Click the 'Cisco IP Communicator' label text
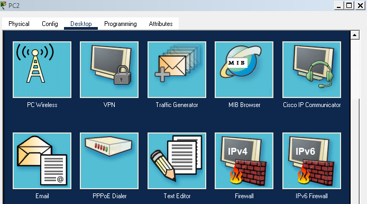This screenshot has height=204, width=367. coord(312,105)
